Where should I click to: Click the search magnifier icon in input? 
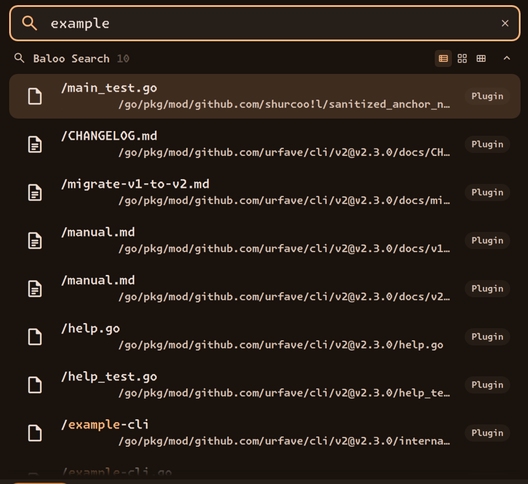point(30,23)
